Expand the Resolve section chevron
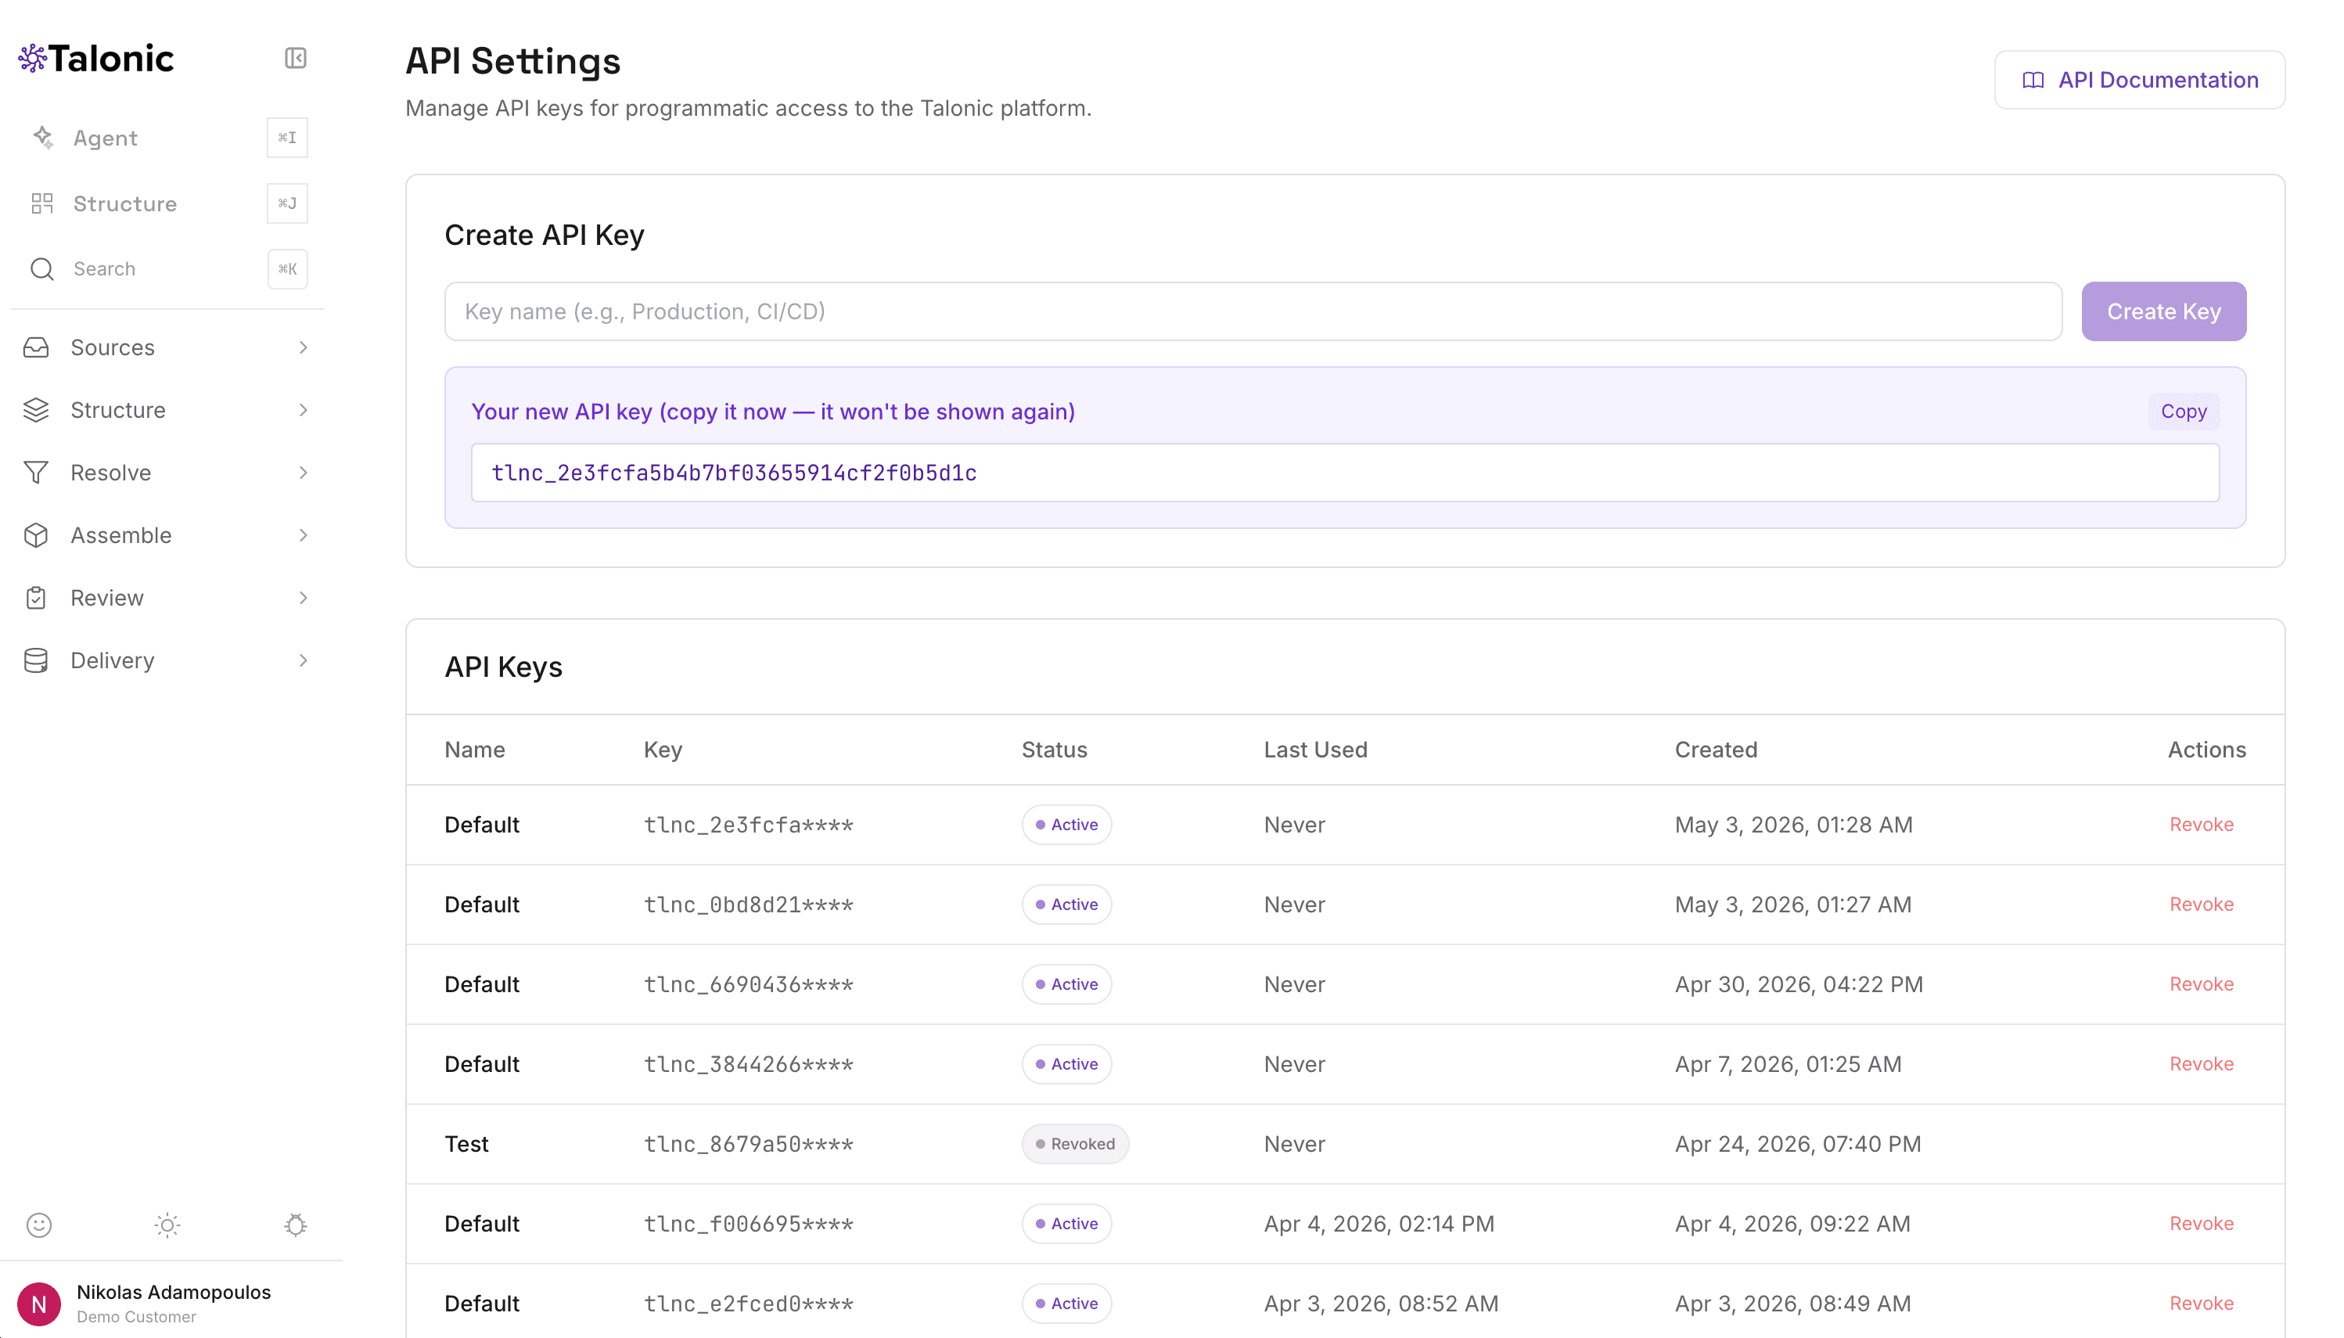The image size is (2344, 1338). click(x=304, y=473)
